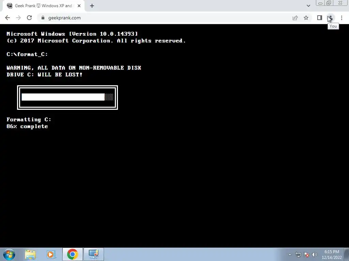Click the Microsoft Corporation copyright line
This screenshot has height=261, width=349.
pos(96,41)
